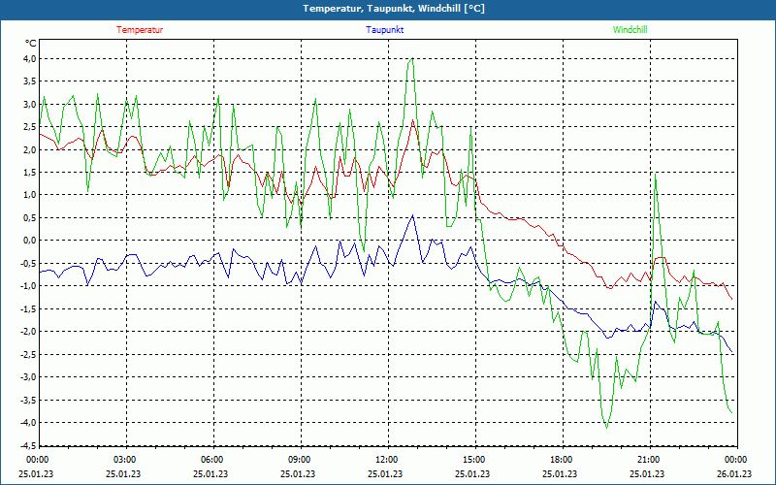Click the 1,0 y-axis value
776x485 pixels.
30,195
